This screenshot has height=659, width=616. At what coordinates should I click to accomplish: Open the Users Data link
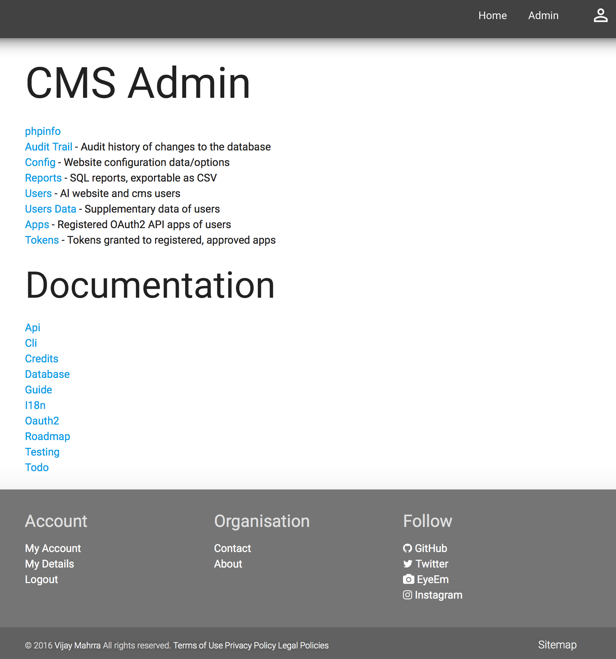[51, 209]
